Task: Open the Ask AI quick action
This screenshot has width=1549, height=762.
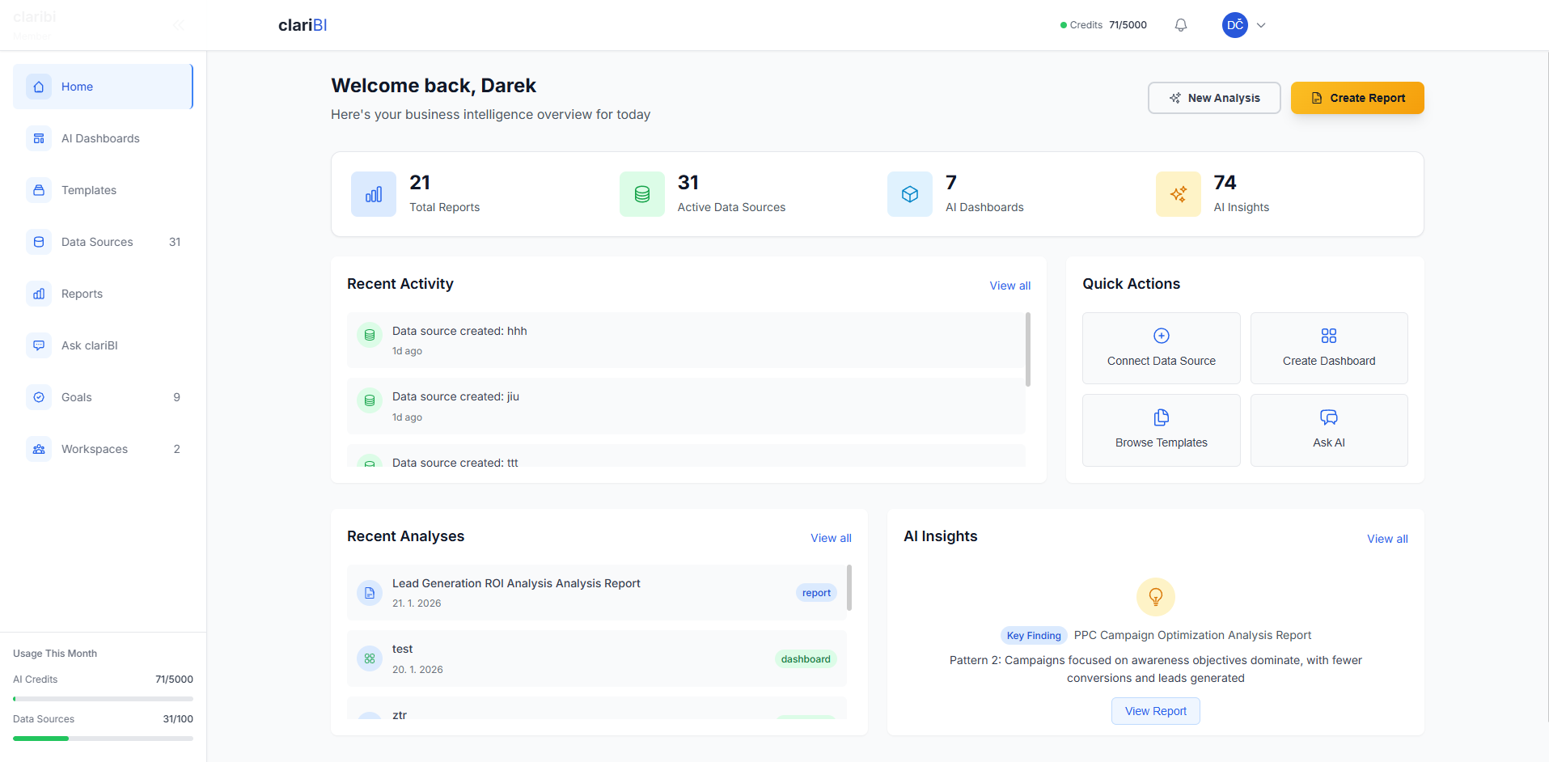Action: [1328, 430]
